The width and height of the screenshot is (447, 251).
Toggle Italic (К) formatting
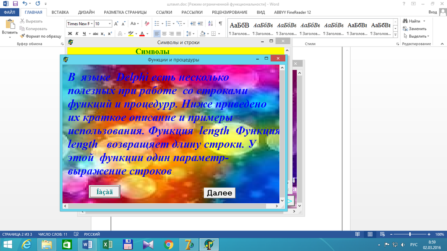point(77,34)
